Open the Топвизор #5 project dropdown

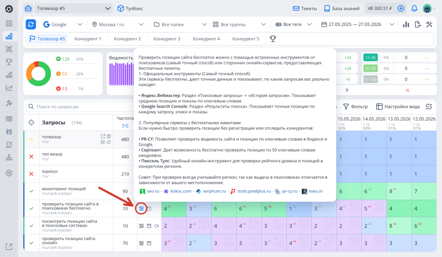point(73,8)
